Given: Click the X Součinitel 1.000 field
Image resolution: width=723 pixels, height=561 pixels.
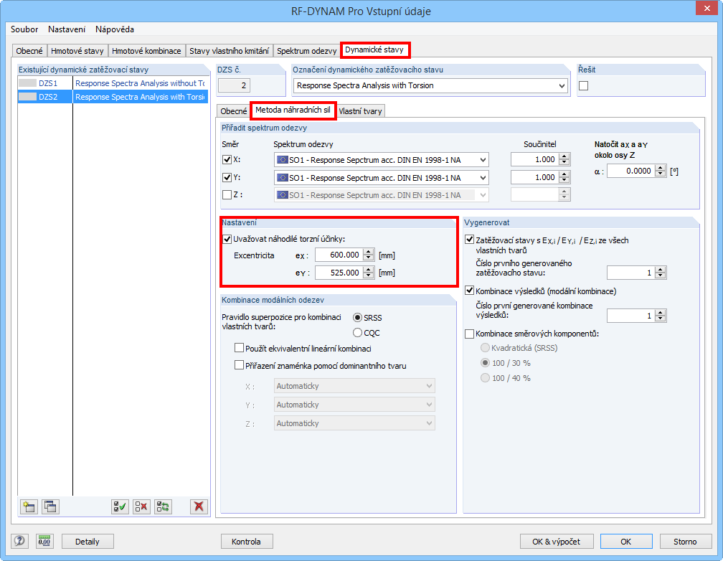Looking at the screenshot, I should [x=535, y=160].
